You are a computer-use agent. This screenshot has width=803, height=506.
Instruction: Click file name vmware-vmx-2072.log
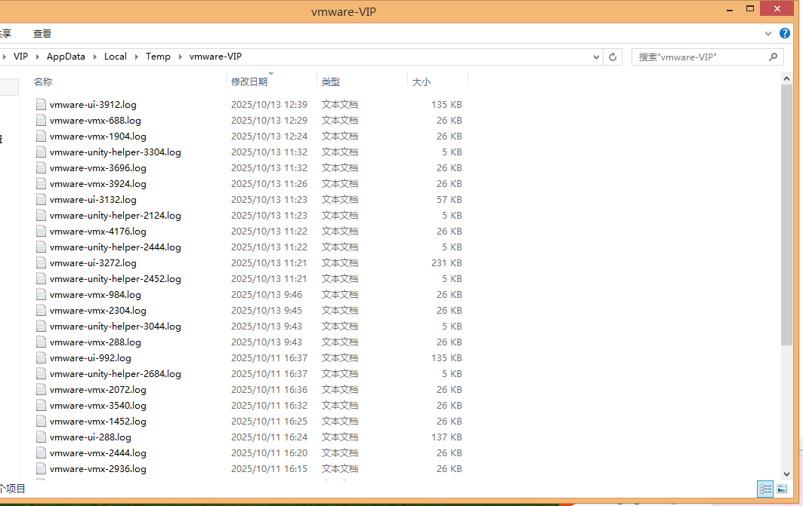[x=97, y=389]
